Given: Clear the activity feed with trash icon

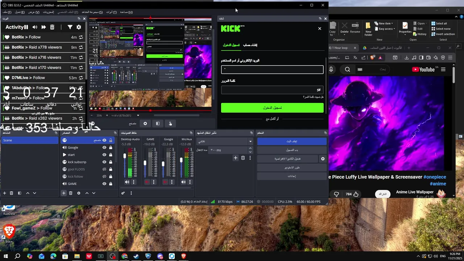Looking at the screenshot, I should tap(52, 27).
